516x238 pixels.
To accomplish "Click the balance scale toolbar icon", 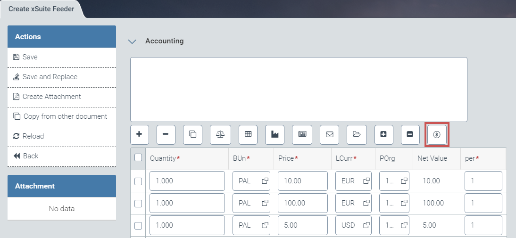I will (x=220, y=134).
